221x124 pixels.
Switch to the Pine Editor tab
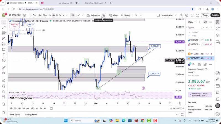16,114
